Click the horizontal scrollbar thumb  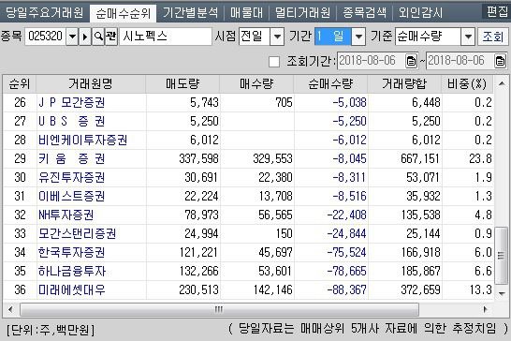click(x=219, y=309)
